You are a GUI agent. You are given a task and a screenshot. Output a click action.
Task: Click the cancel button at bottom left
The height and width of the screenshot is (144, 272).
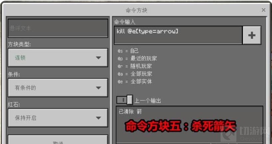[x=58, y=140]
